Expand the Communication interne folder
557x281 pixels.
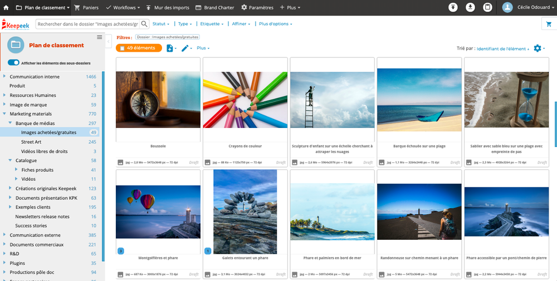(x=5, y=77)
